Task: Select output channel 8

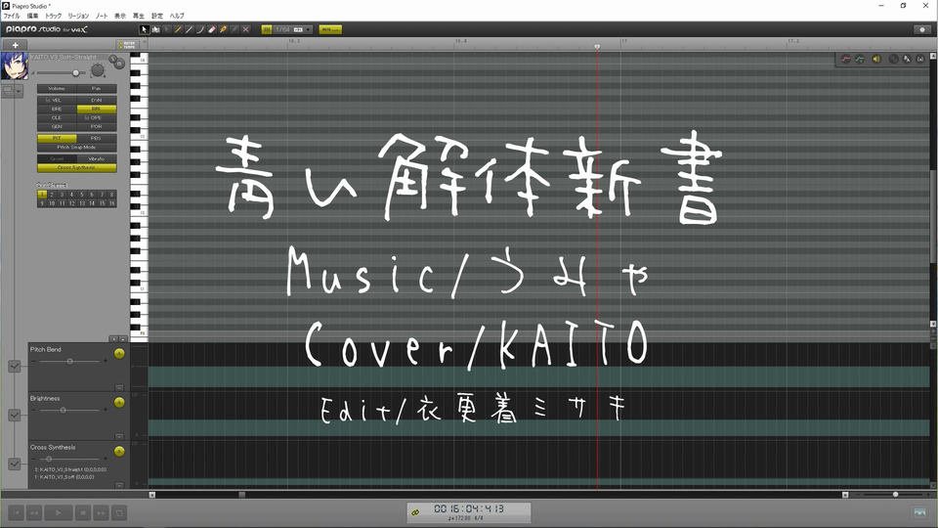Action: point(111,195)
